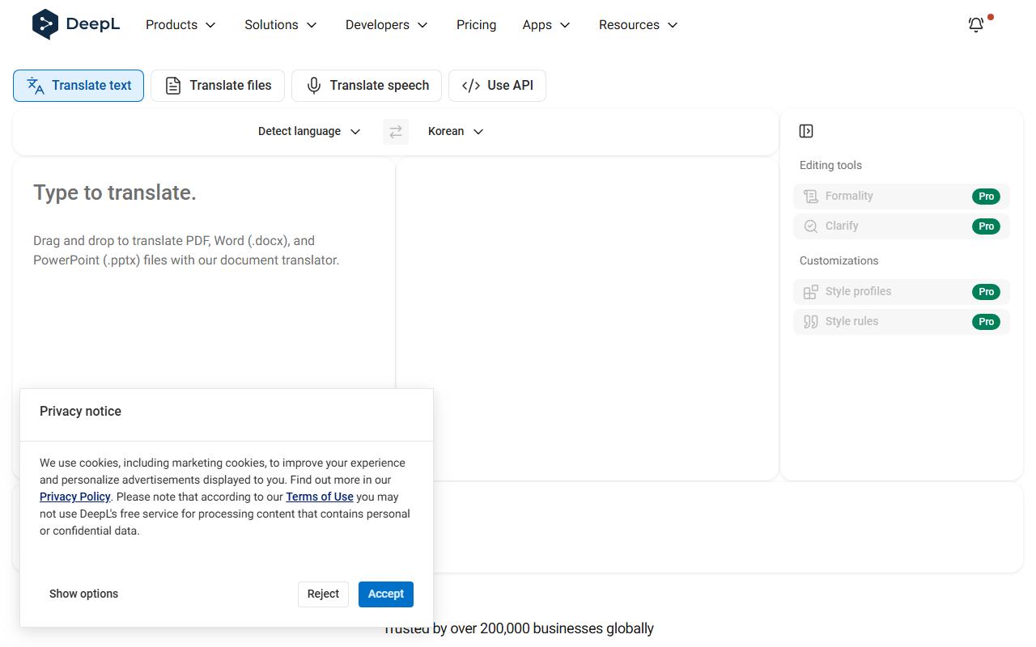Open the notifications bell
The width and height of the screenshot is (1036, 647).
click(976, 25)
